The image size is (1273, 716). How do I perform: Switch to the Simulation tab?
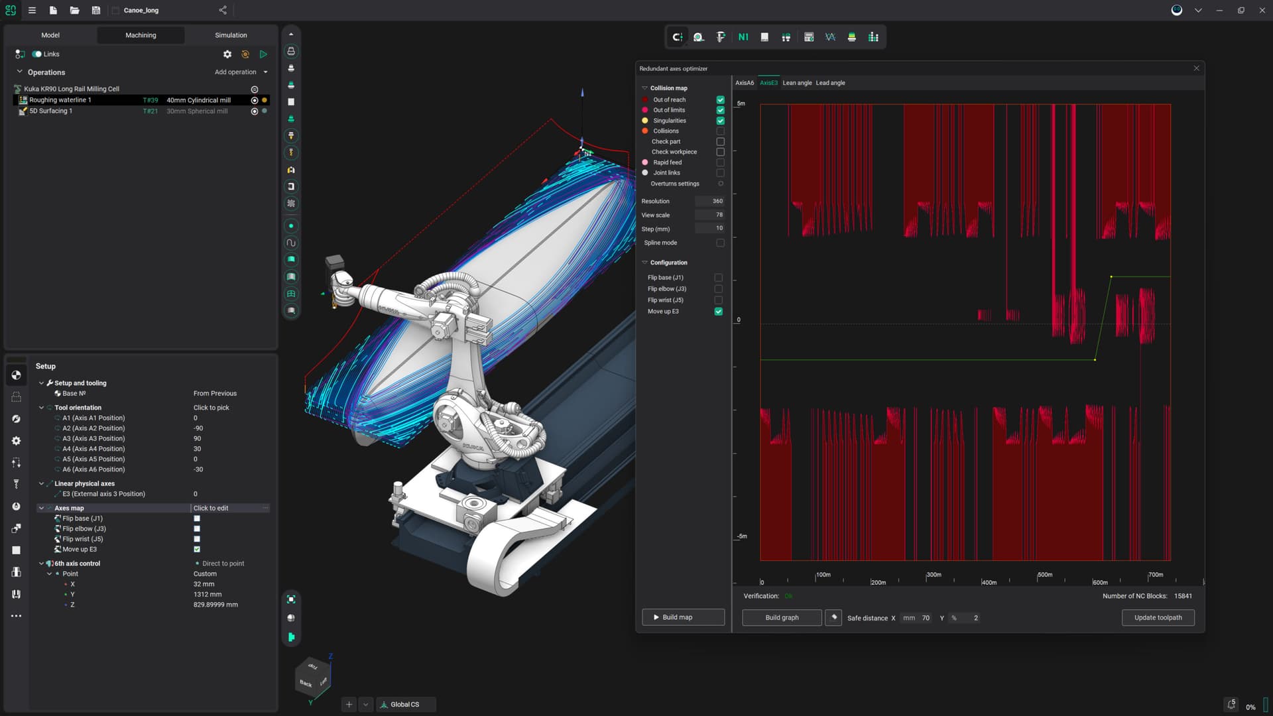230,34
